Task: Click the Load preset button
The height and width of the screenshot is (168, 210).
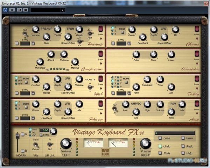Action: pos(160,138)
